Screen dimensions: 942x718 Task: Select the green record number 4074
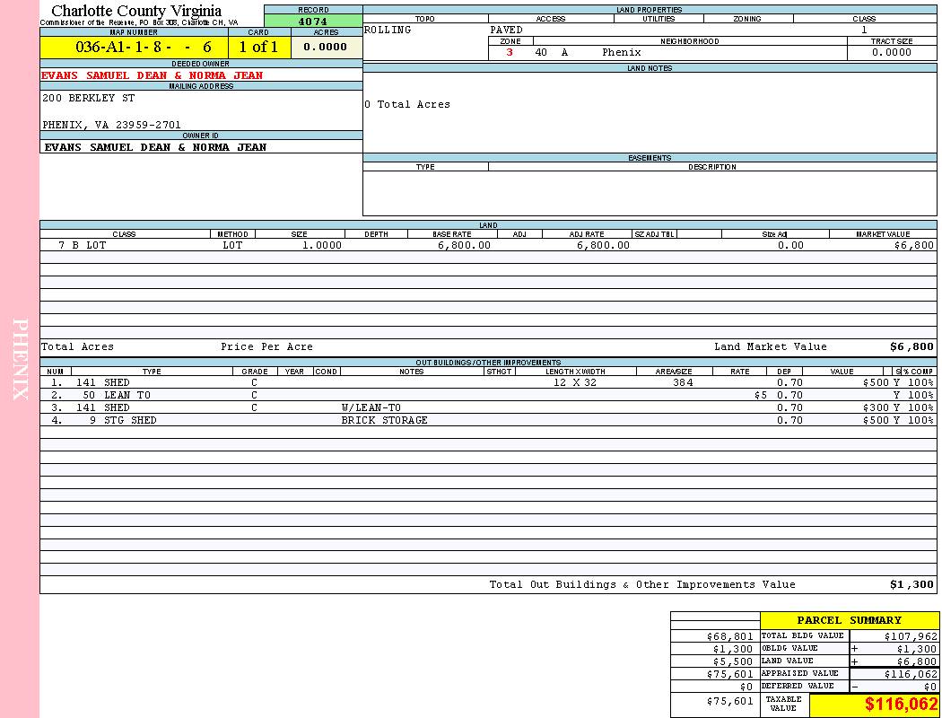[x=313, y=21]
